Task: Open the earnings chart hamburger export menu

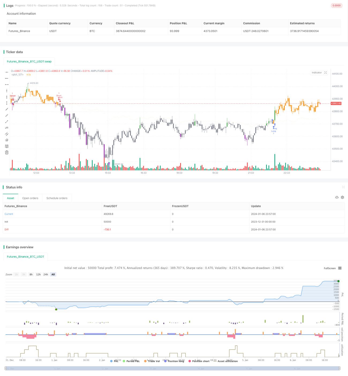Action: (340, 268)
